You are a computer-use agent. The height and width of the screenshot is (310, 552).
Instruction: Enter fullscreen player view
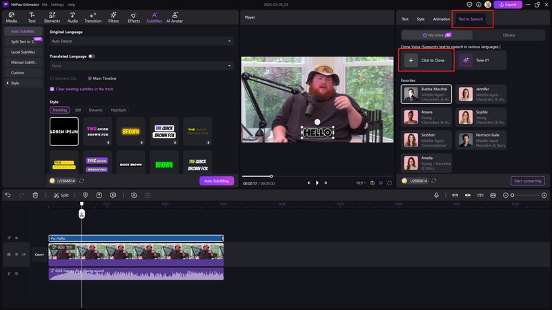pos(389,183)
